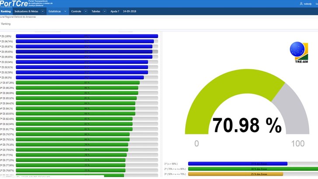Click the 14-09-2018 date in navbar

129,11
